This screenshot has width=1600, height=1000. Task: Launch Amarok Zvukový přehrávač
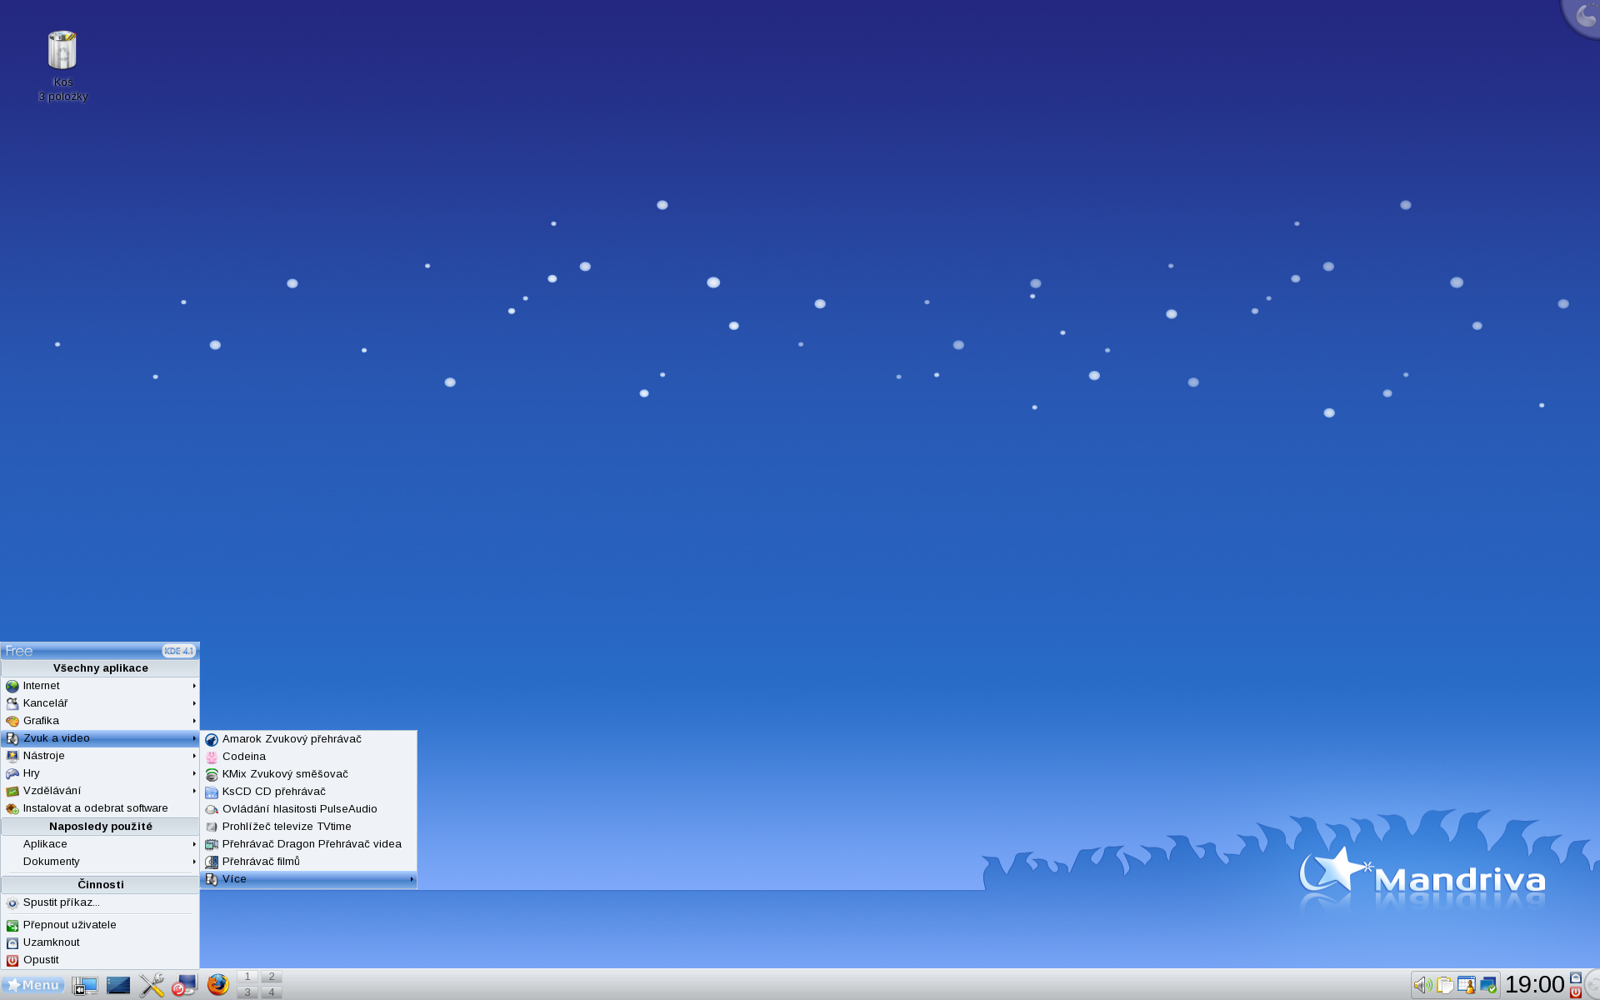tap(308, 739)
